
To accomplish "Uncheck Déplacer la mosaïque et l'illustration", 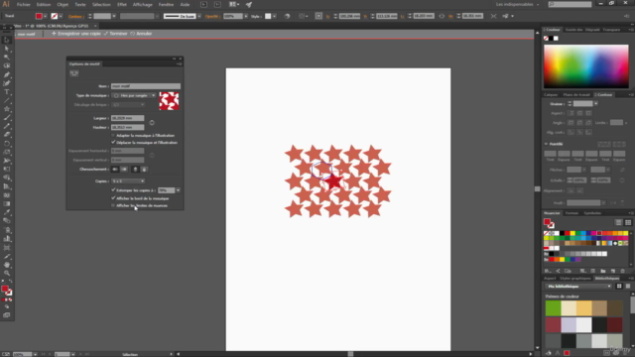I will tap(113, 142).
